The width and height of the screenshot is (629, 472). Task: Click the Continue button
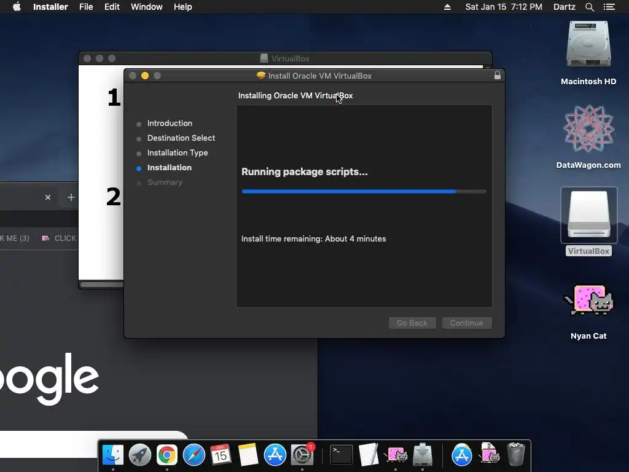point(467,323)
